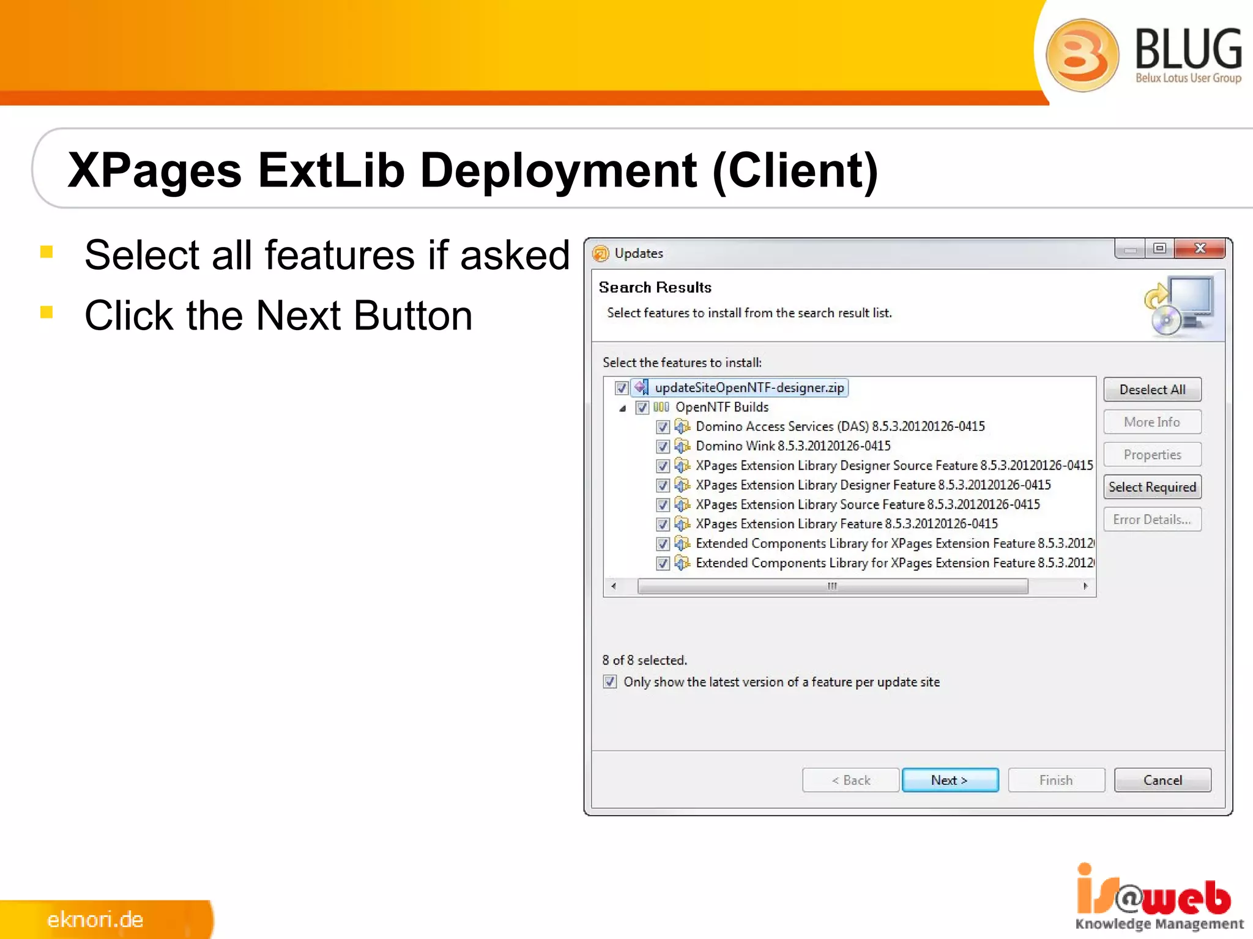Viewport: 1253px width, 939px height.
Task: Click feature icon of first Extended Components Library row
Action: [682, 543]
